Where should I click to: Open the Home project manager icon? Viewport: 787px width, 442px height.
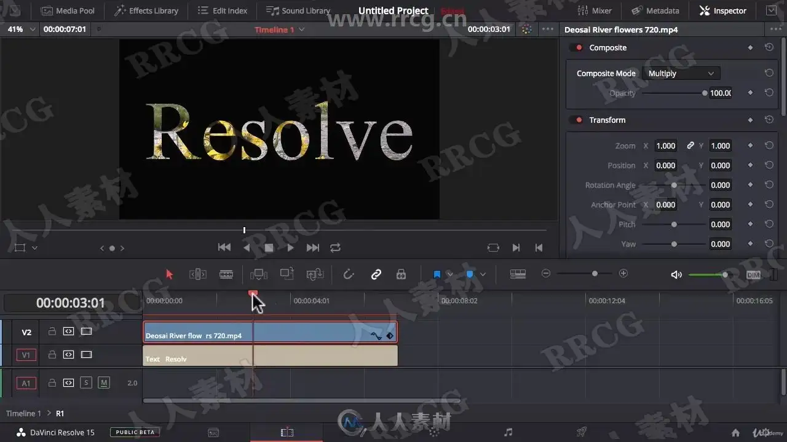click(735, 432)
